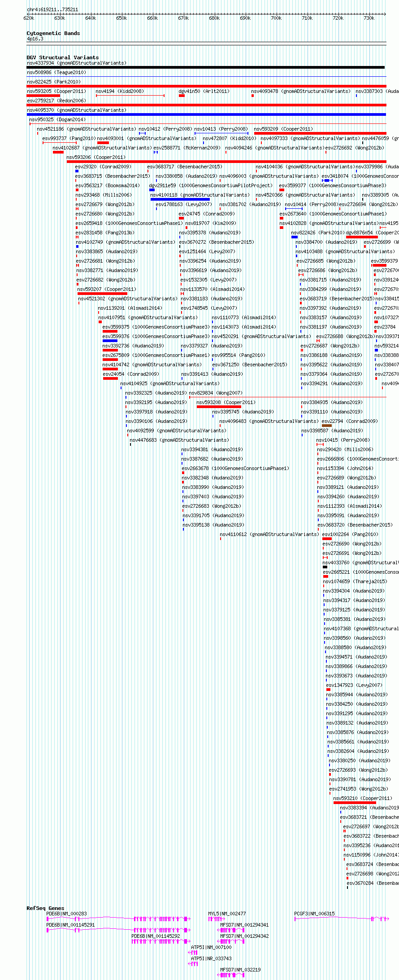Select the 4p16.3 band label
This screenshot has width=399, height=980.
point(35,39)
